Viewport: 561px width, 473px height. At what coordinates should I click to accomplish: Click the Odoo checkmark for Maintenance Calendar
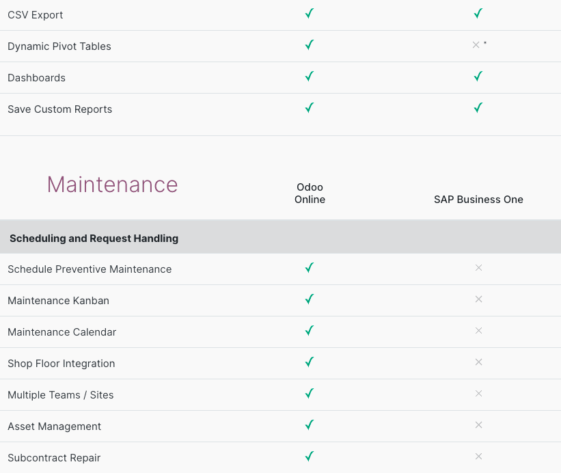coord(310,331)
